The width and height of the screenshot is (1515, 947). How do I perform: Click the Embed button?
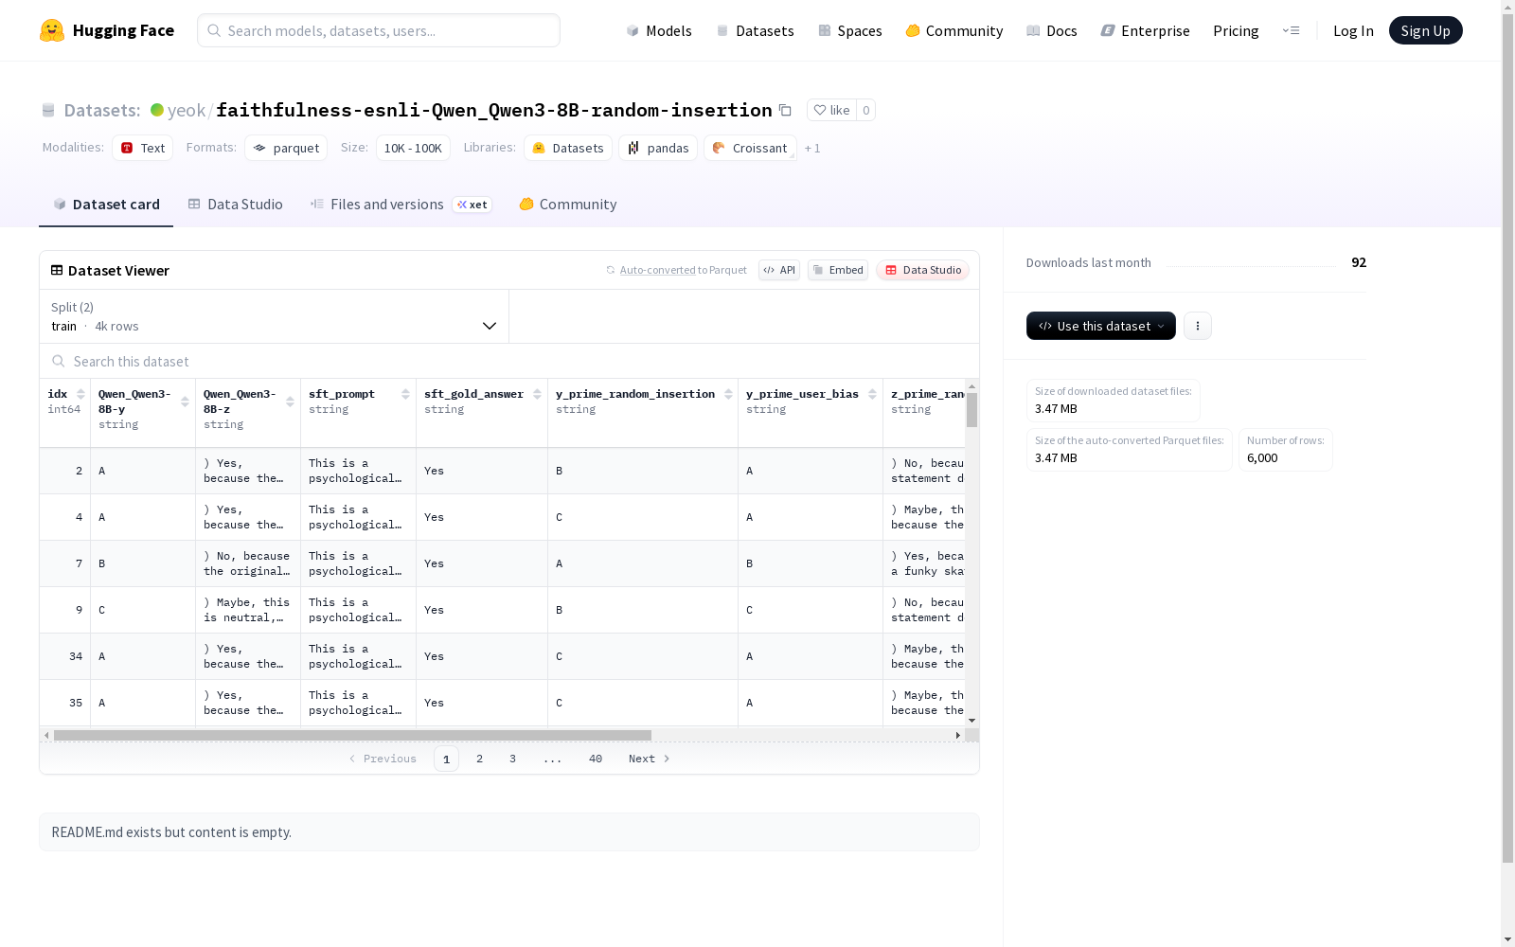(838, 270)
